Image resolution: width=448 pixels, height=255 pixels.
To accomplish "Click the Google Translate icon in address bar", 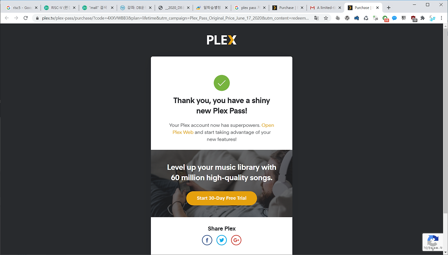I will click(x=316, y=18).
